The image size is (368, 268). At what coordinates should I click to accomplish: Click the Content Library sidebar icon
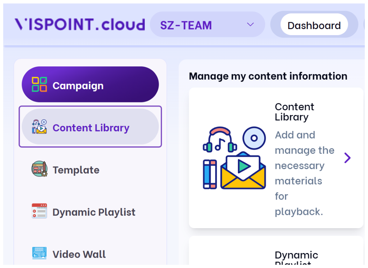click(x=39, y=127)
